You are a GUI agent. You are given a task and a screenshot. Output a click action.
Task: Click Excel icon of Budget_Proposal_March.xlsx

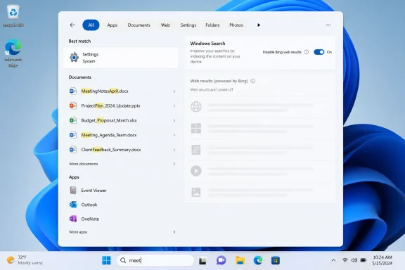73,120
